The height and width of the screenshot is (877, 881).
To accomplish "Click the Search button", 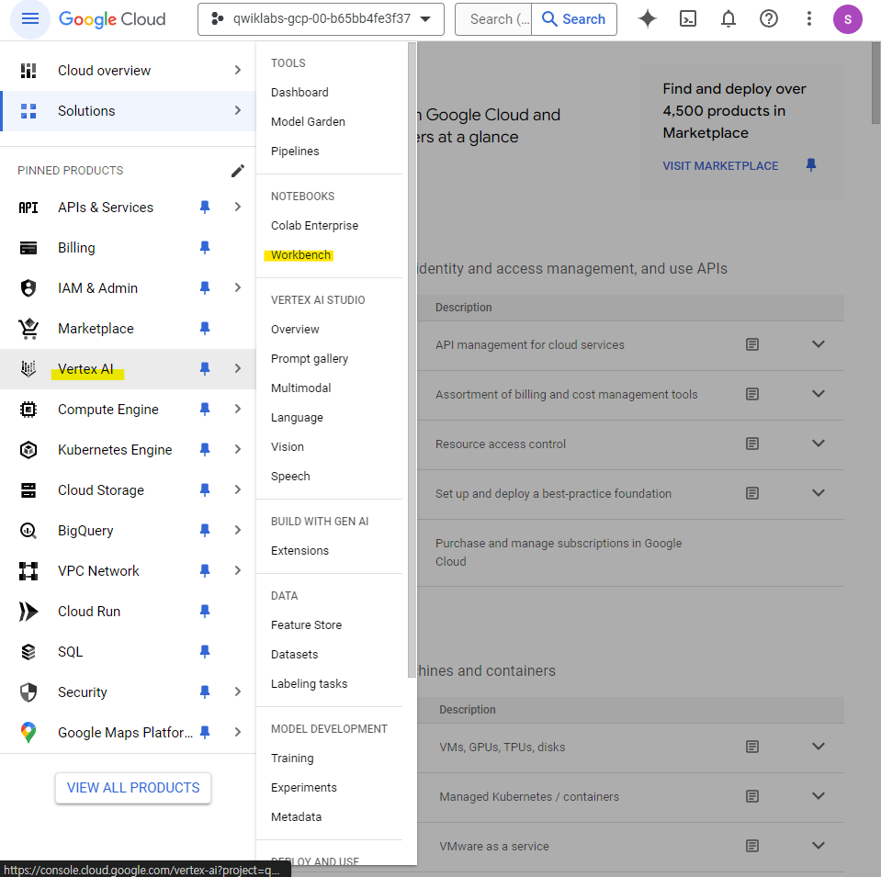I will [573, 19].
